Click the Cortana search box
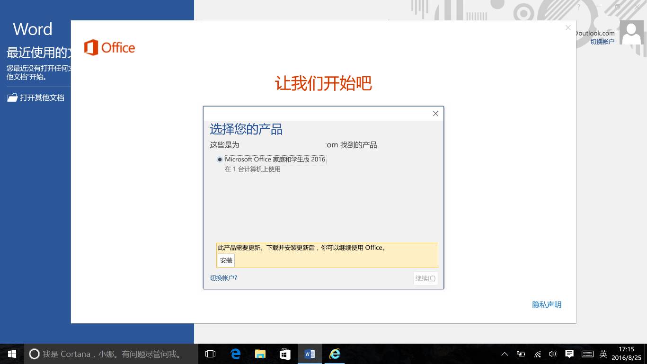647x364 pixels. pos(109,354)
